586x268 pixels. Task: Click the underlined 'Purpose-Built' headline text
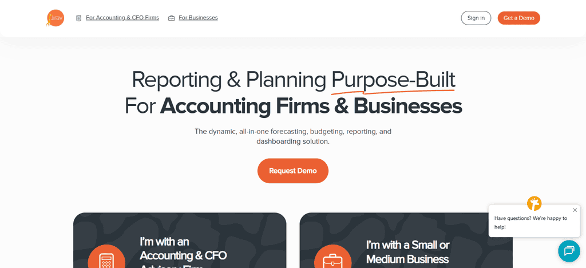coord(394,79)
